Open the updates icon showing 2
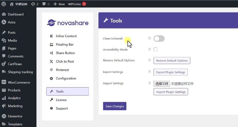 point(35,4)
